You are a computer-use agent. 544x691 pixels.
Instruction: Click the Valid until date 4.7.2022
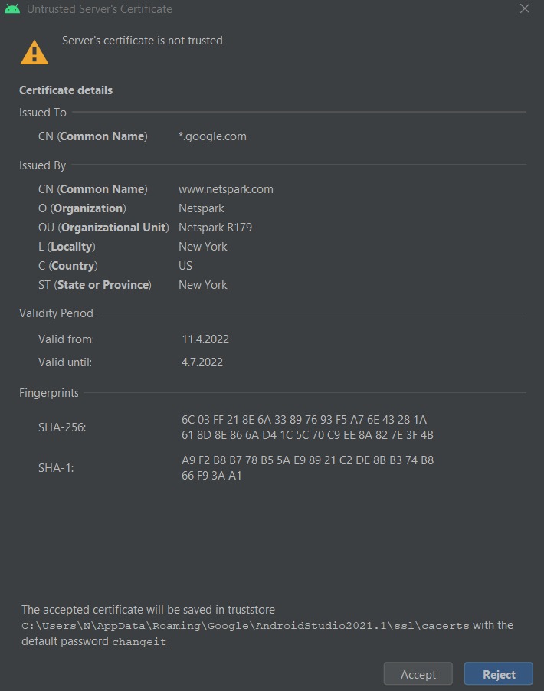pyautogui.click(x=202, y=362)
